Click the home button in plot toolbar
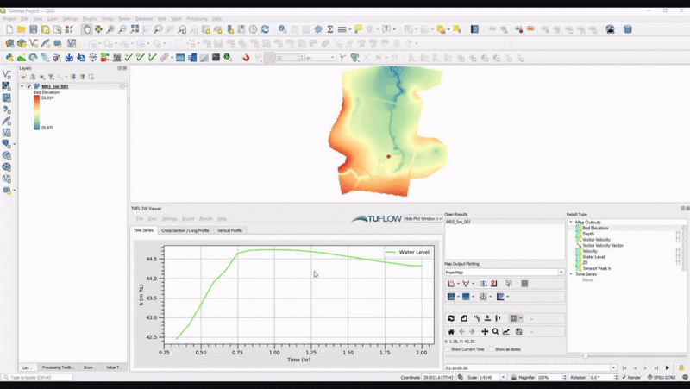The image size is (690, 389). (450, 331)
